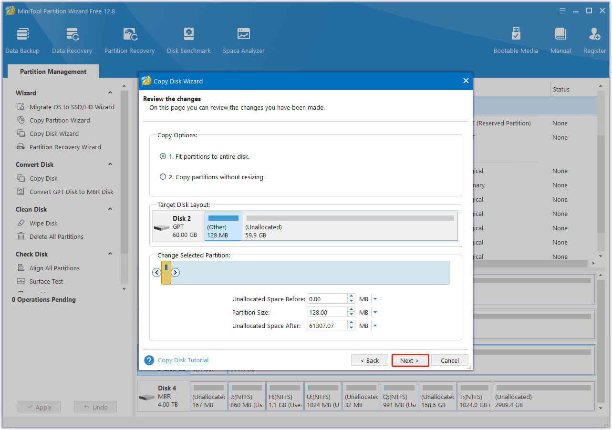612x430 pixels.
Task: Click the Apply button
Action: [x=39, y=407]
